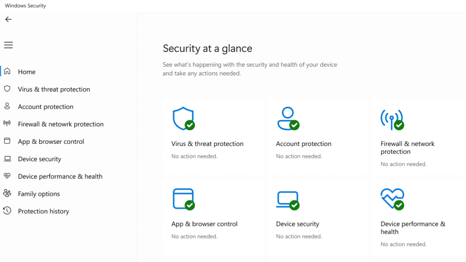Click the Protection history clock icon
466x262 pixels.
pyautogui.click(x=7, y=211)
